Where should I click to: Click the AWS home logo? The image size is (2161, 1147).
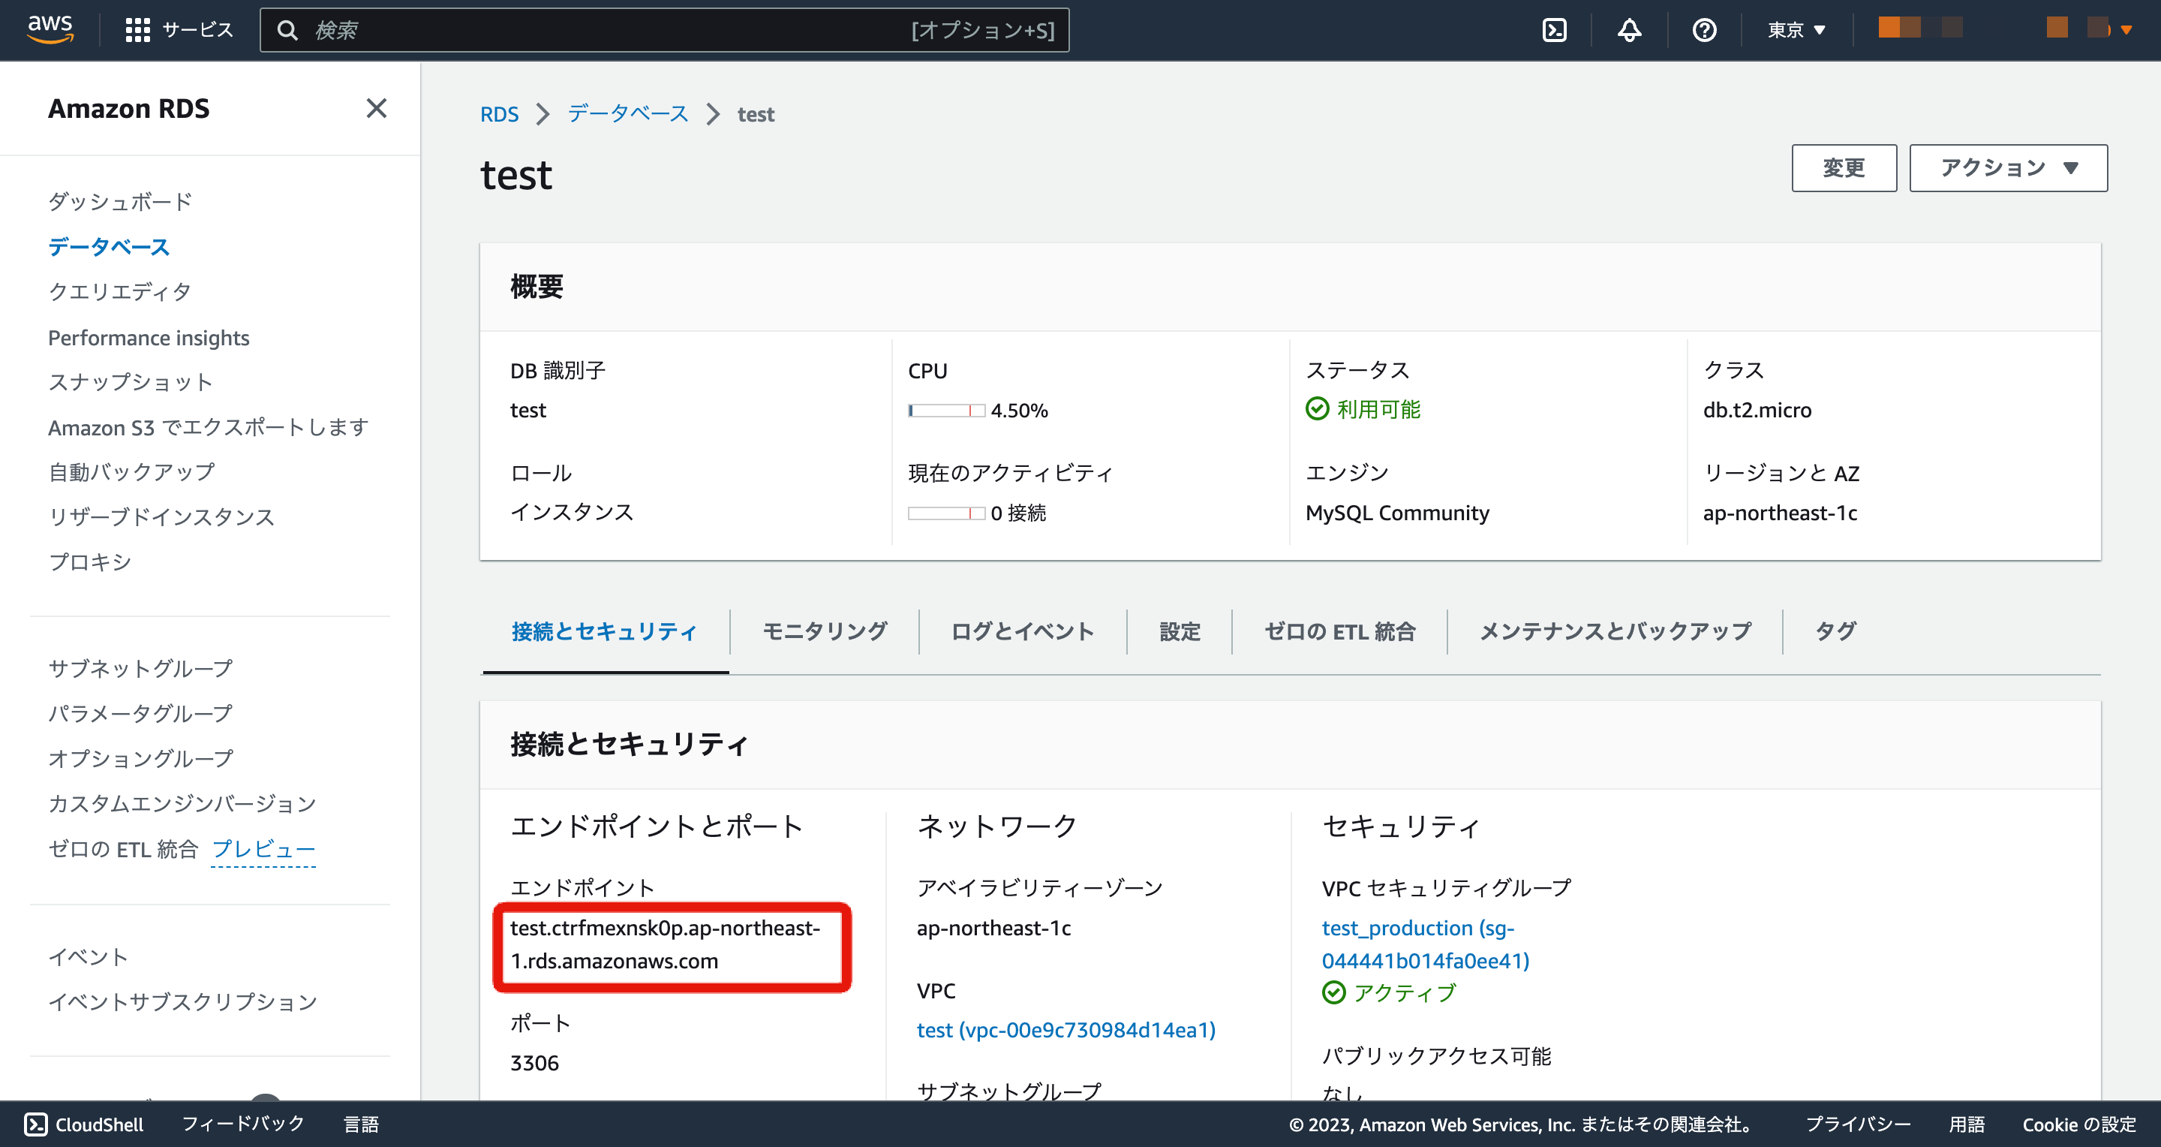50,29
